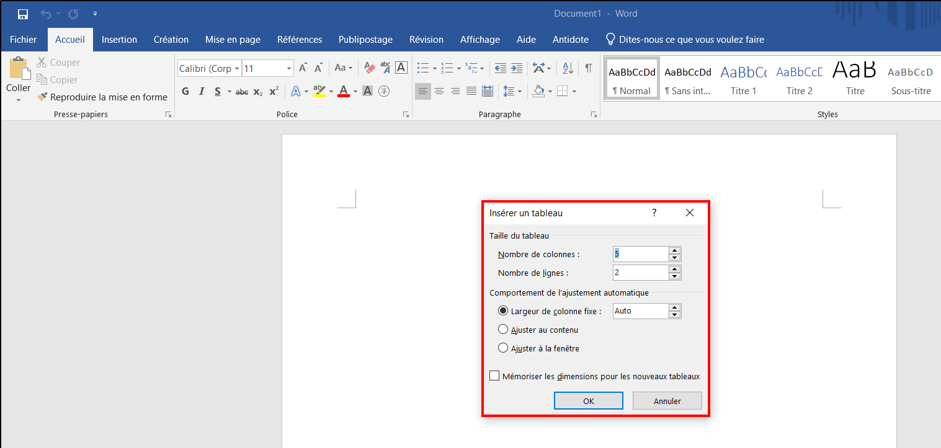
Task: Open the Police dialog launcher
Action: point(406,115)
